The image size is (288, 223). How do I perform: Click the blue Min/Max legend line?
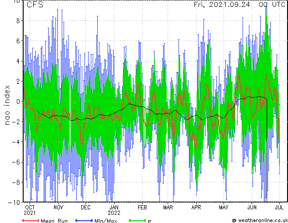[84, 220]
